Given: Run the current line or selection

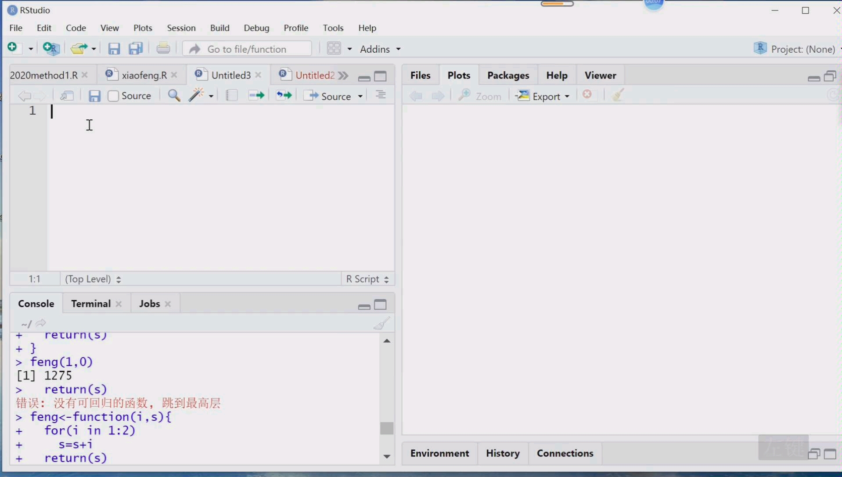Looking at the screenshot, I should (256, 95).
